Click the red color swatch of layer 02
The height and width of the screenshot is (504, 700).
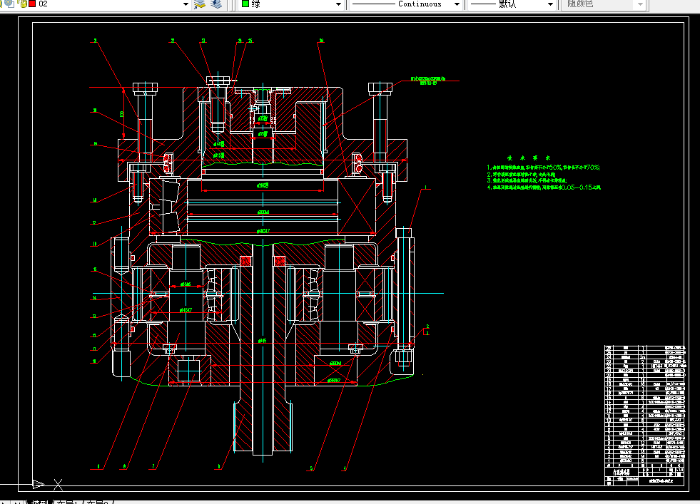pos(32,4)
